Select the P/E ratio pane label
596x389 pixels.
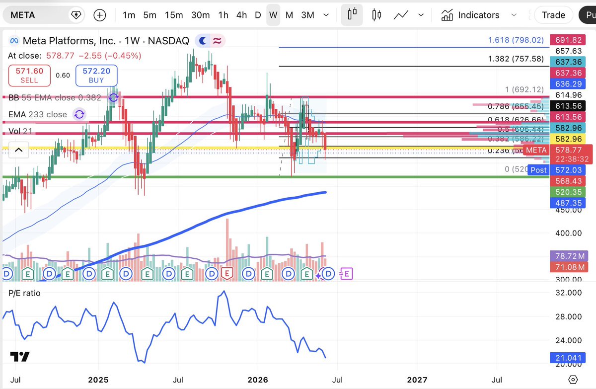tap(24, 293)
